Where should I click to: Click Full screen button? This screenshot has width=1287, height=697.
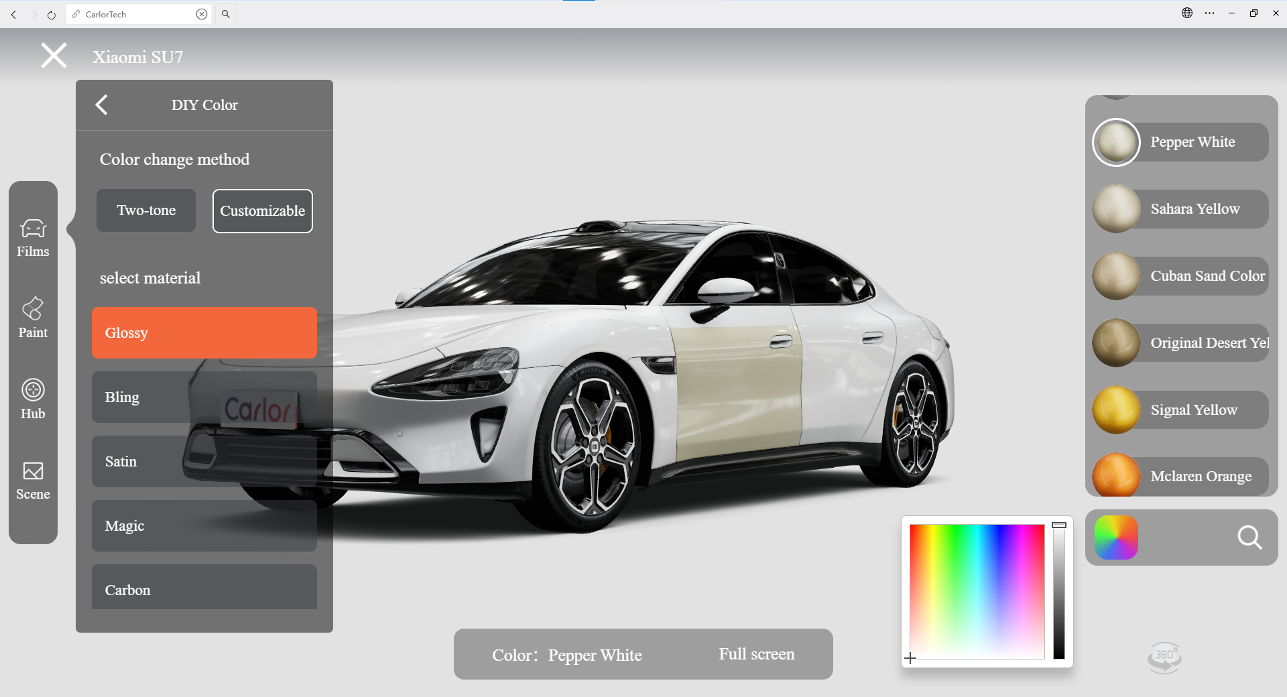click(x=757, y=654)
